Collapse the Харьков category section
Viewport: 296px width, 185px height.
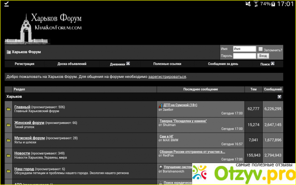(279, 97)
